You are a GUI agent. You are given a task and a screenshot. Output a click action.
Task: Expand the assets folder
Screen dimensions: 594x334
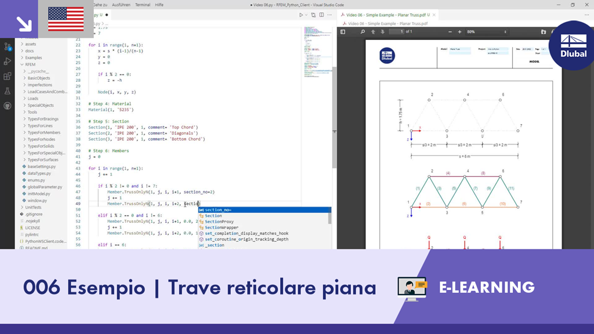tap(31, 44)
